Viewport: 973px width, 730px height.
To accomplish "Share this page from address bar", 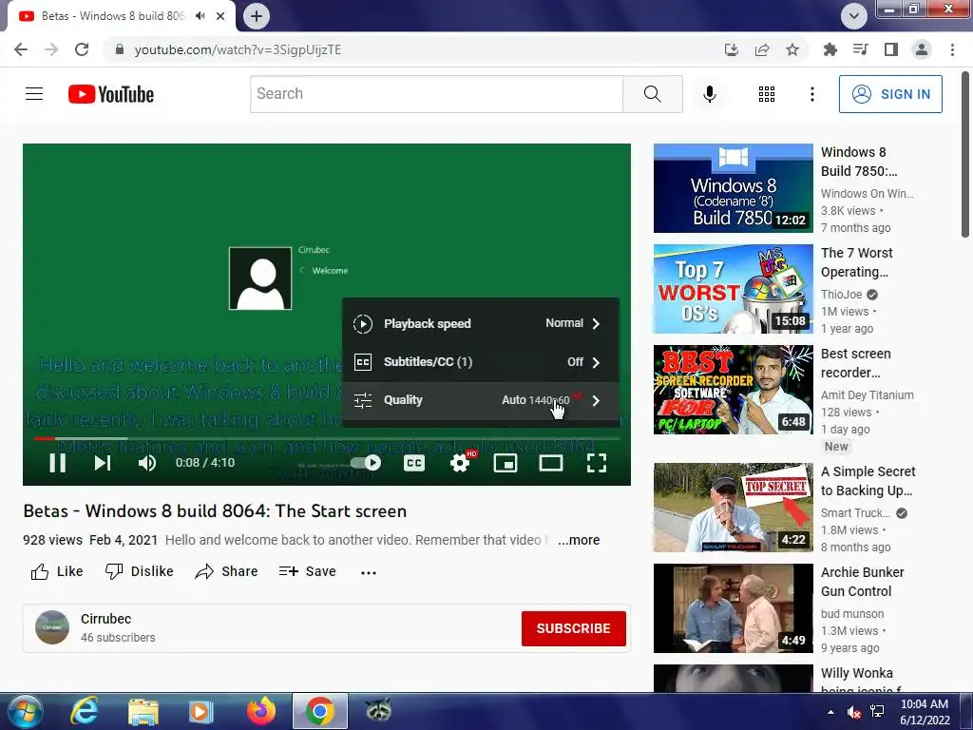I will [x=762, y=49].
